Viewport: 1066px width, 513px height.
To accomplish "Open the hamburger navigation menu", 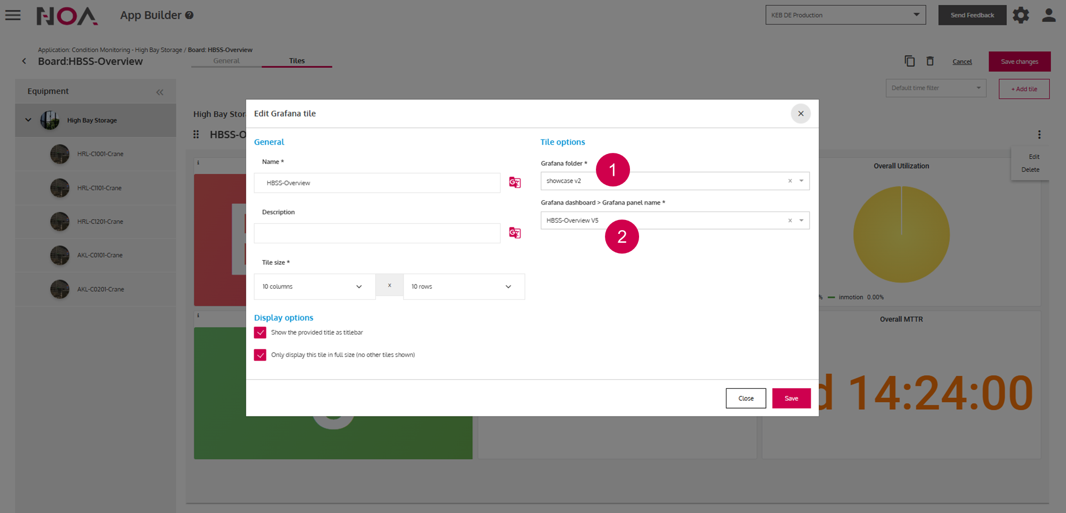I will 13,15.
